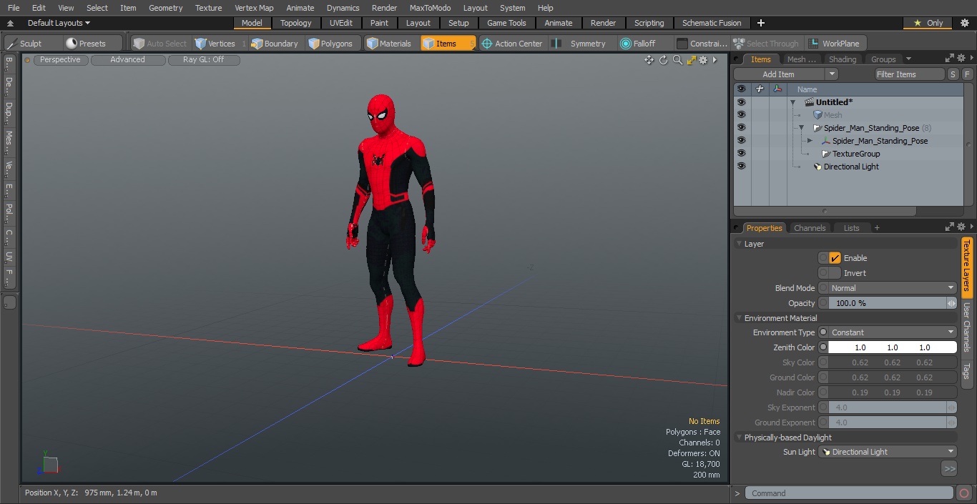Click the viewport move/pan icon
The image size is (977, 504).
point(649,60)
